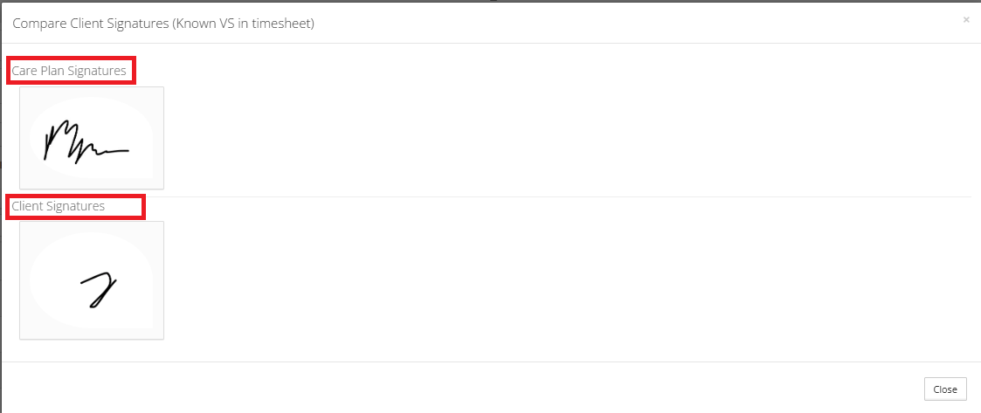
Task: Select the Client Signatures heading
Action: click(x=59, y=206)
